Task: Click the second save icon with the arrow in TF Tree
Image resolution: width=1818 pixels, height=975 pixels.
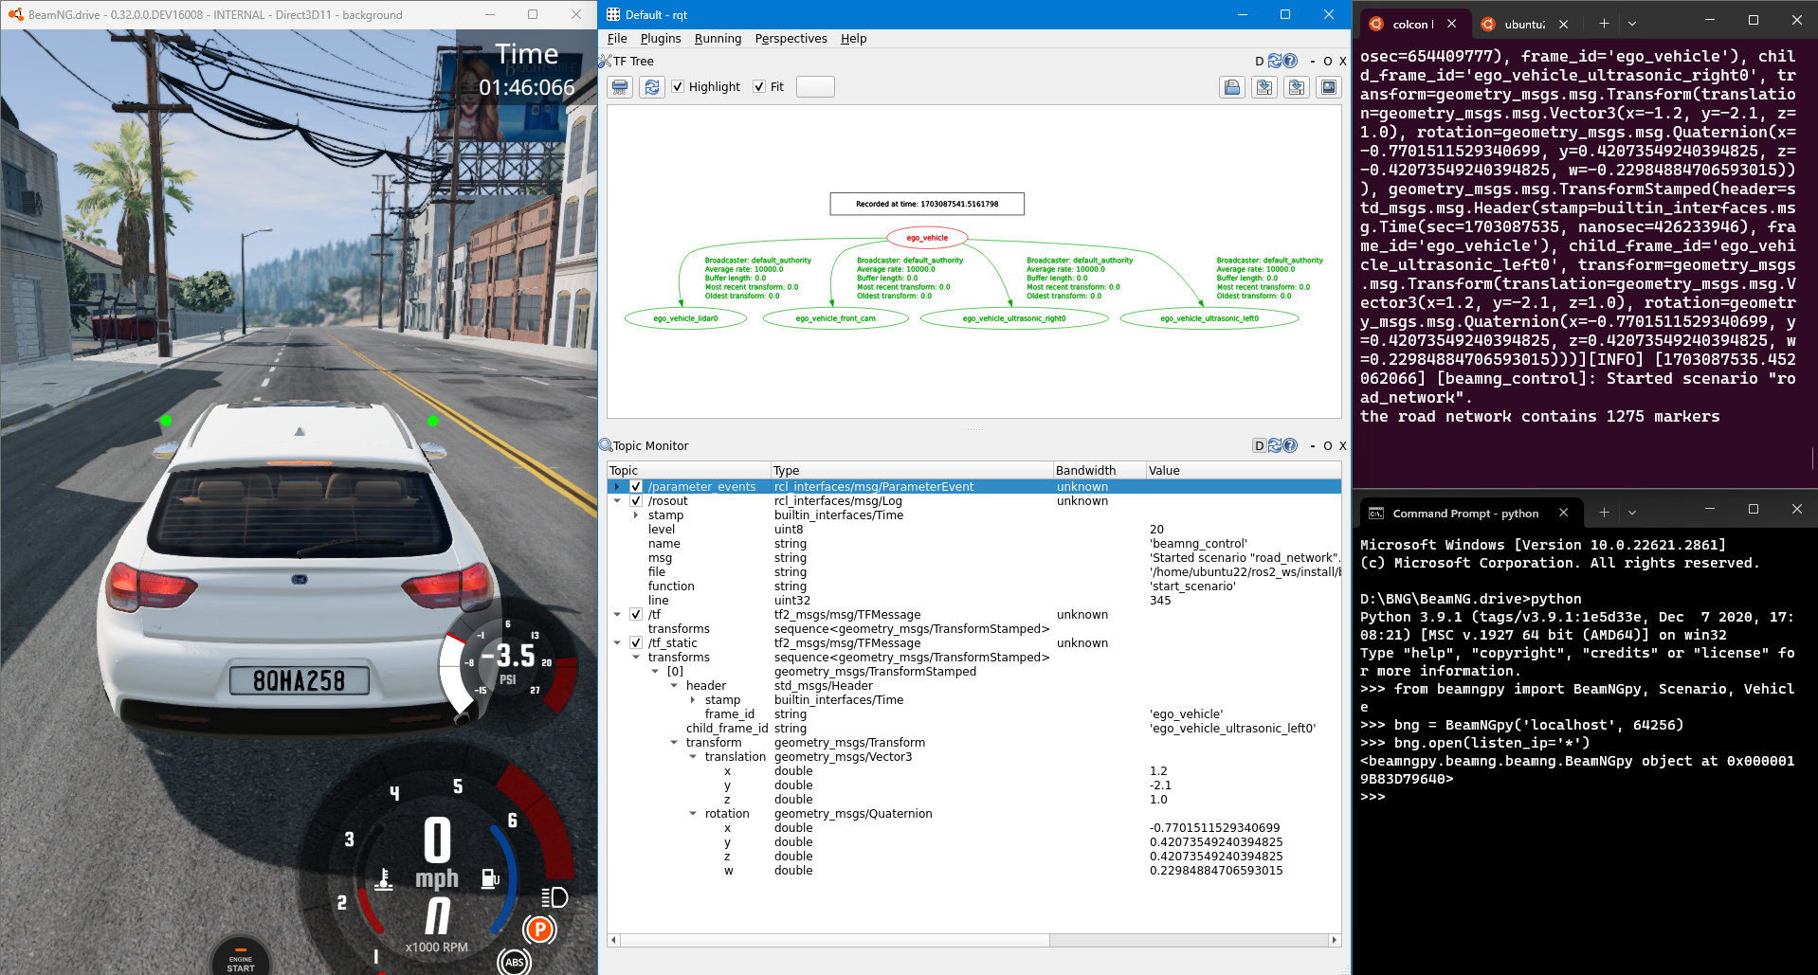Action: [x=1264, y=87]
